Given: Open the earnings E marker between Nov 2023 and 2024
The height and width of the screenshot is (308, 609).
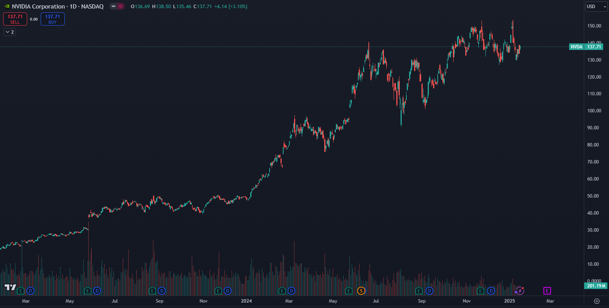Looking at the screenshot, I should pyautogui.click(x=218, y=291).
